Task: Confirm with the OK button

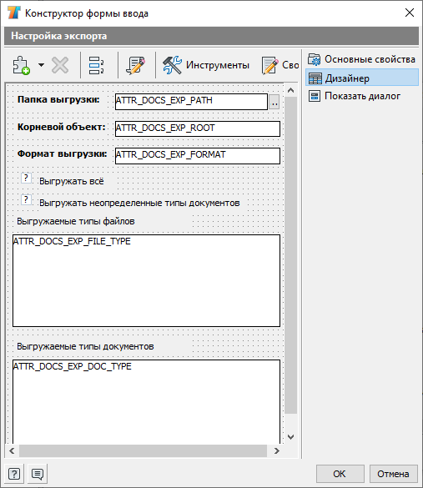Action: pyautogui.click(x=340, y=474)
